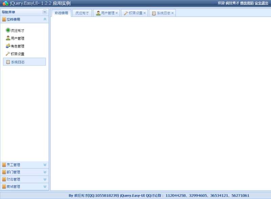Click the folder icon of 财务管理 panel
The image size is (271, 199).
(4, 179)
